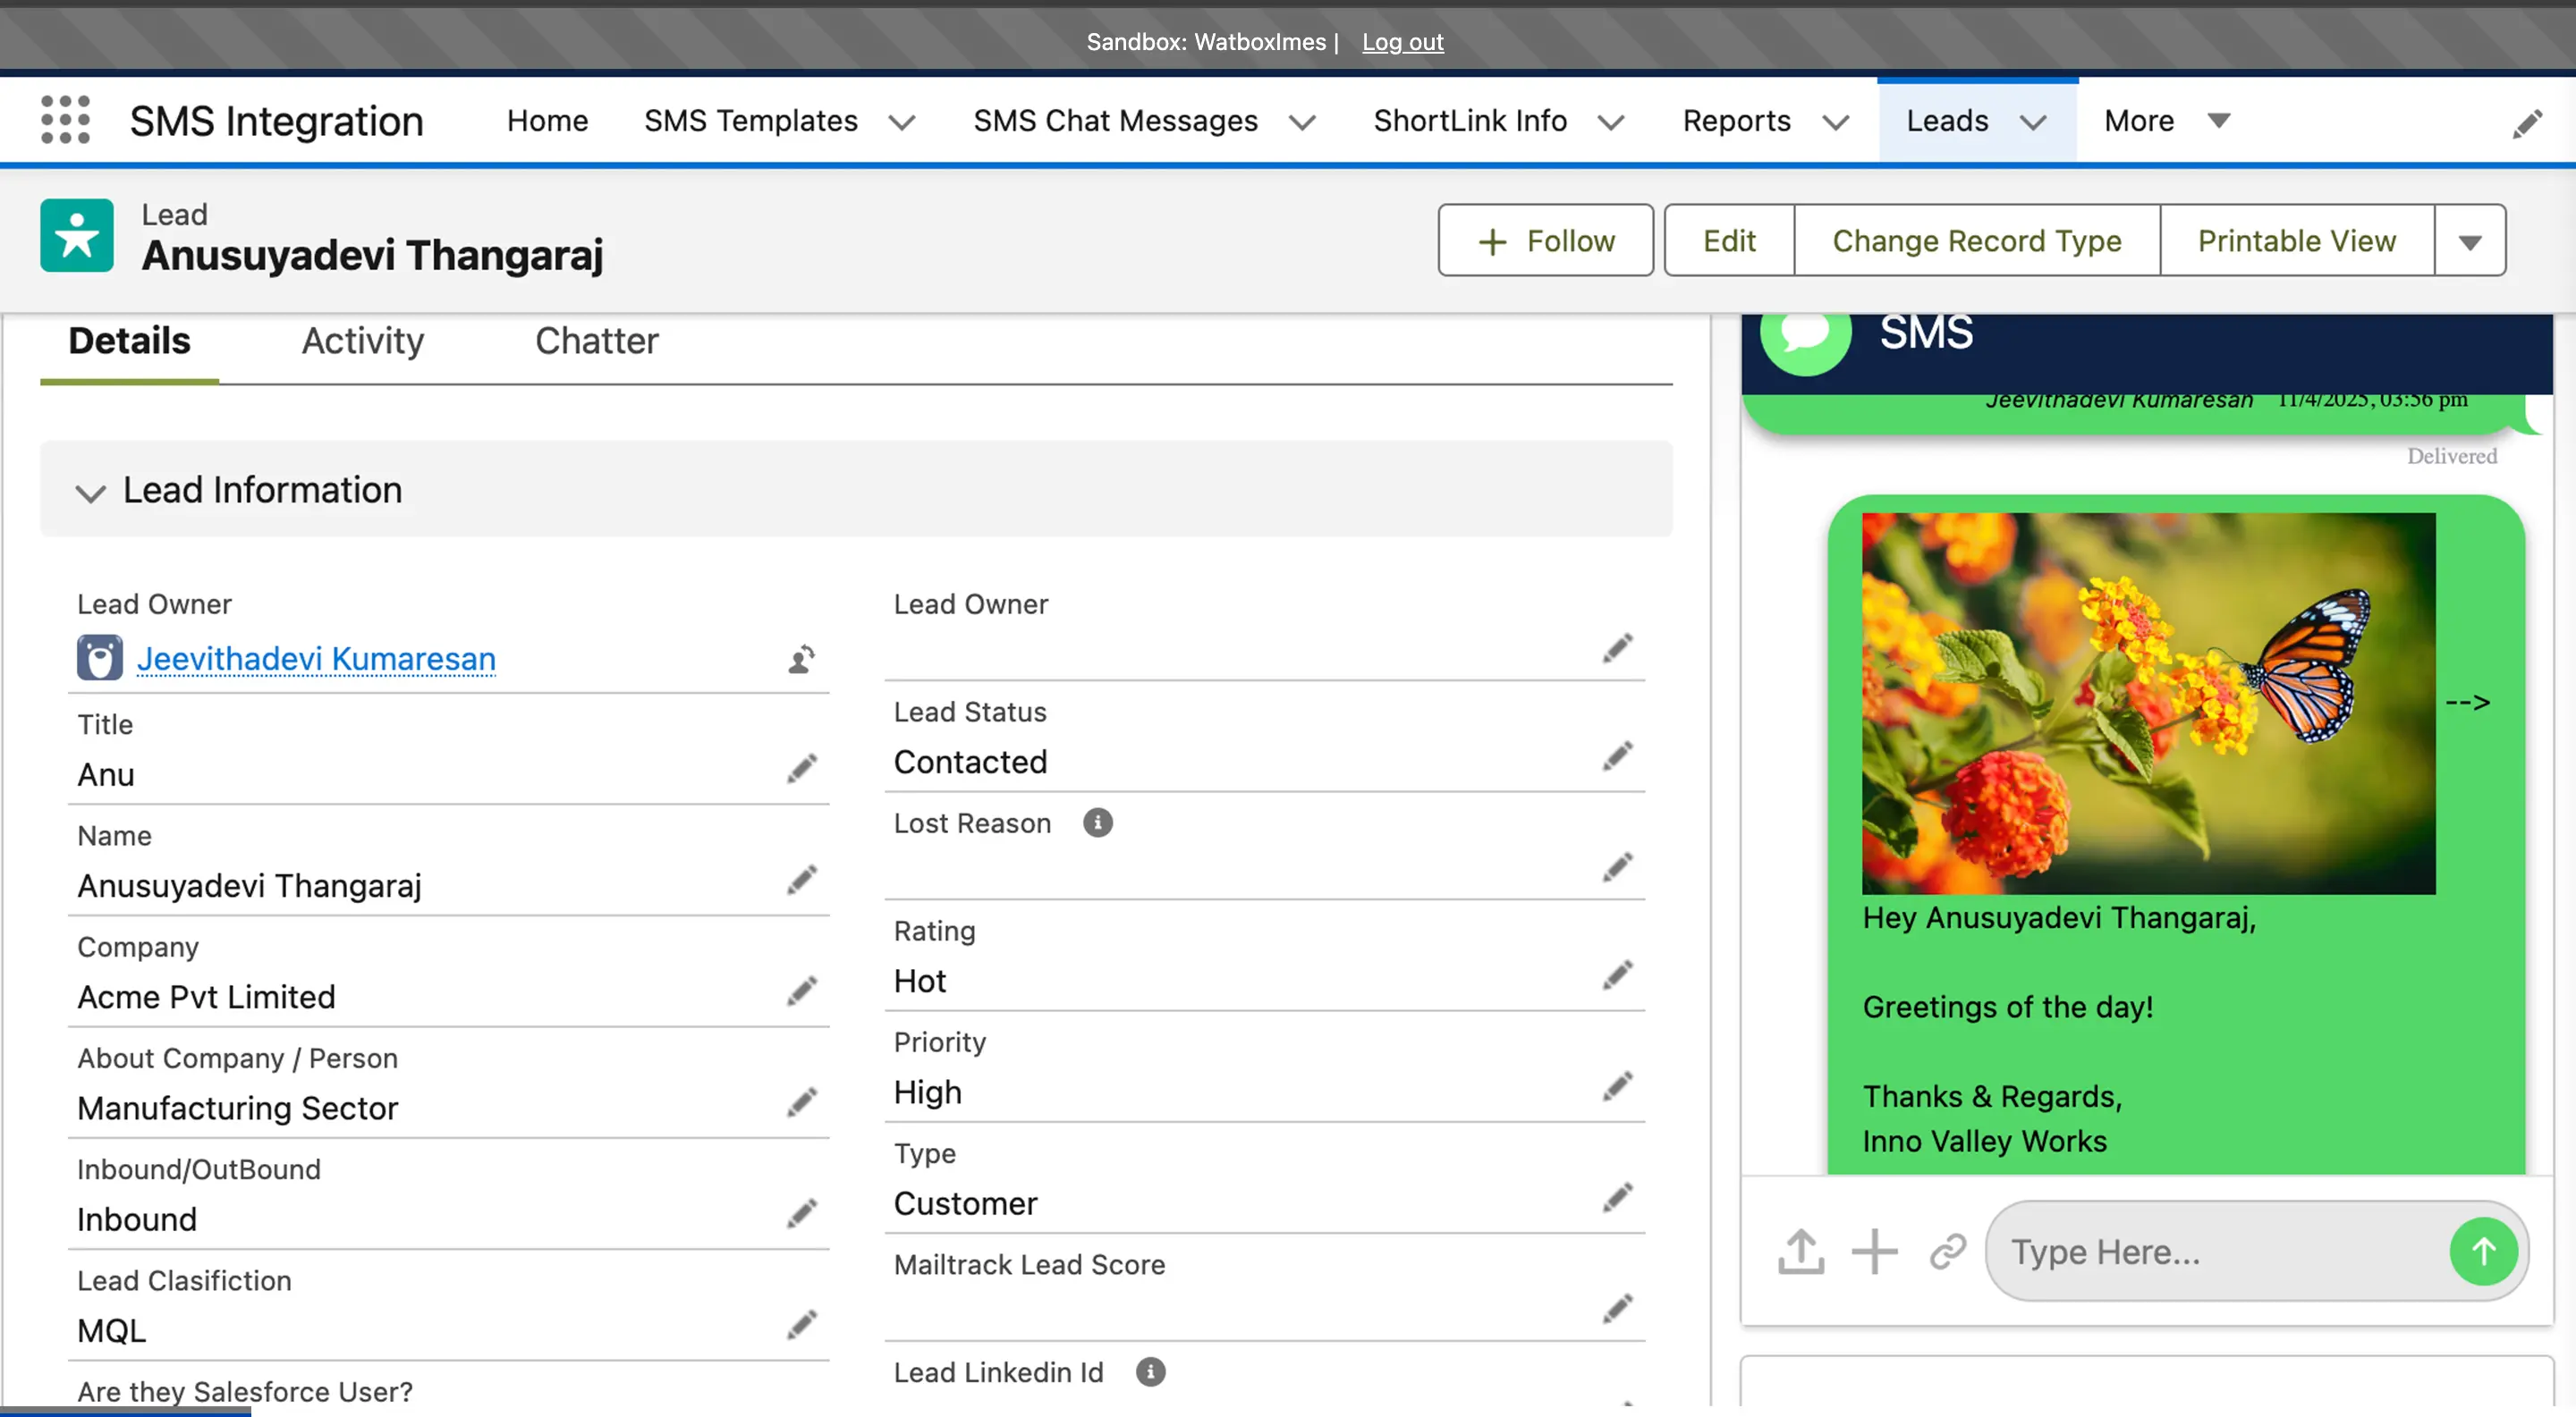Edit Lead Clasifiction pencil icon
Screen dimensions: 2576x1417
pyautogui.click(x=801, y=1325)
